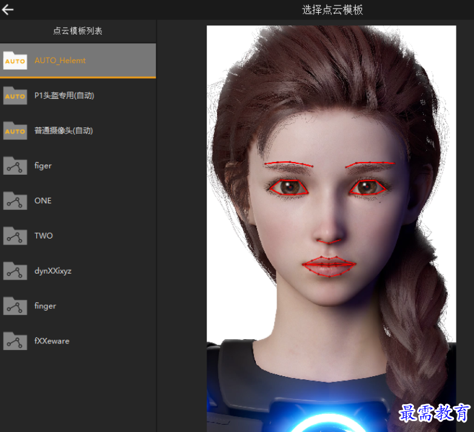Viewport: 474px width, 432px height.
Task: Select the AUTO_Helemt template name
Action: [60, 61]
